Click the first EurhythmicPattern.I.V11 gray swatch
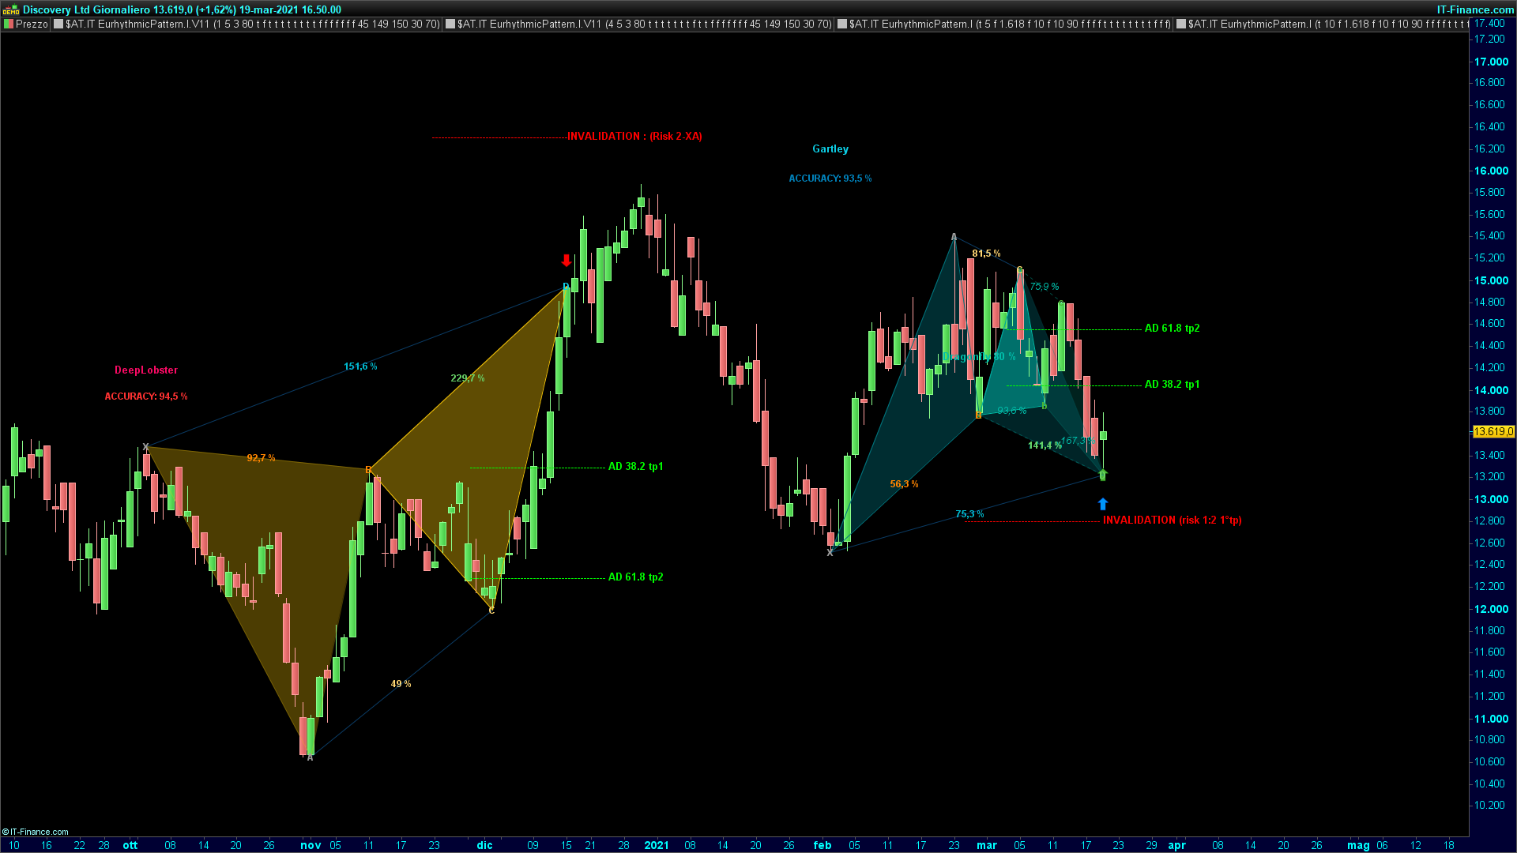This screenshot has width=1517, height=853. [58, 24]
